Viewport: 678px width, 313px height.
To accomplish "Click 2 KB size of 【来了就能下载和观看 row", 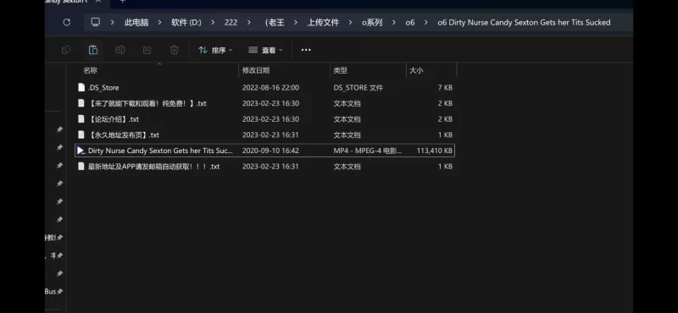I will pyautogui.click(x=445, y=103).
